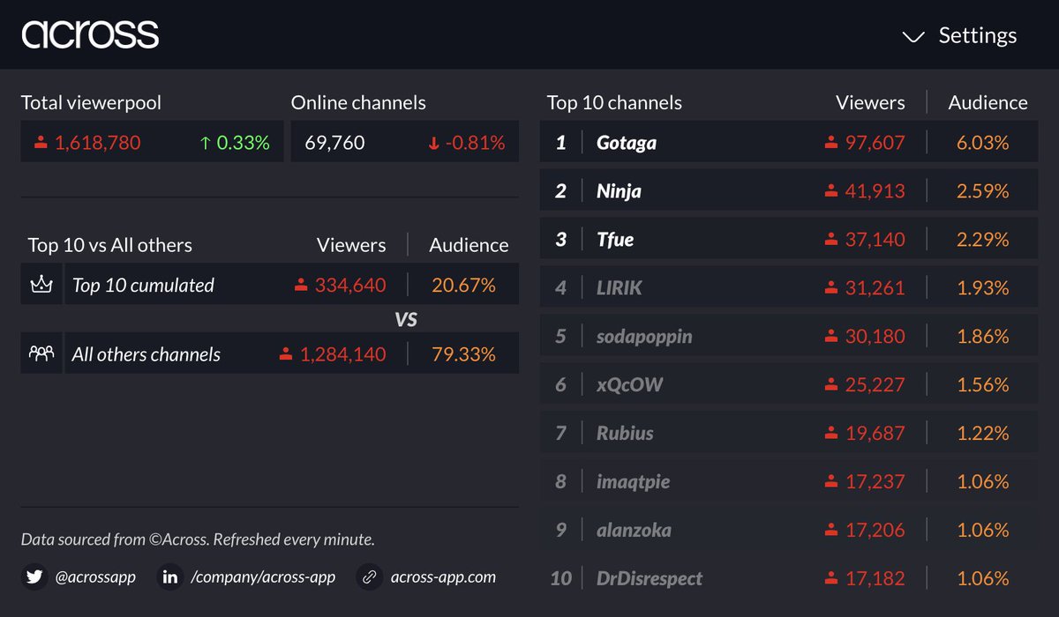This screenshot has height=617, width=1059.
Task: Click the -0.81% channels change value
Action: pos(474,143)
